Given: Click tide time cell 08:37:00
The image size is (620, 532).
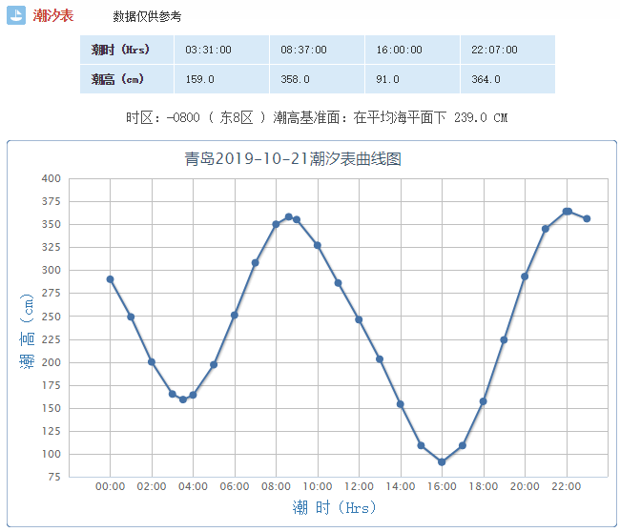Looking at the screenshot, I should [317, 50].
